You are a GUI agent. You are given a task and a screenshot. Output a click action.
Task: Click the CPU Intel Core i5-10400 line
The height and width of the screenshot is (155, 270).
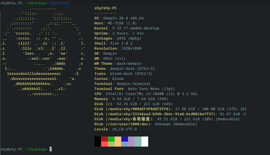[146, 94]
